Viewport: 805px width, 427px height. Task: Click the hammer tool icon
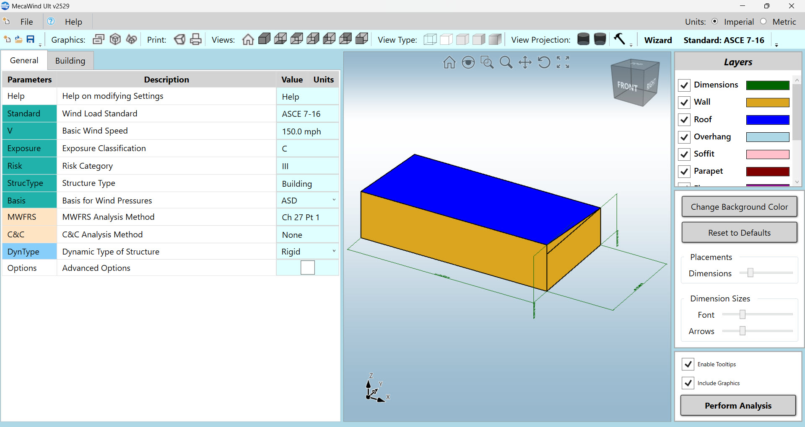point(619,39)
